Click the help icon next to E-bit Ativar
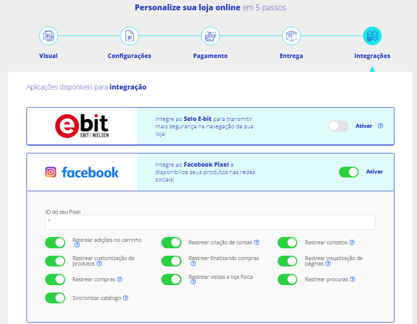 (381, 126)
